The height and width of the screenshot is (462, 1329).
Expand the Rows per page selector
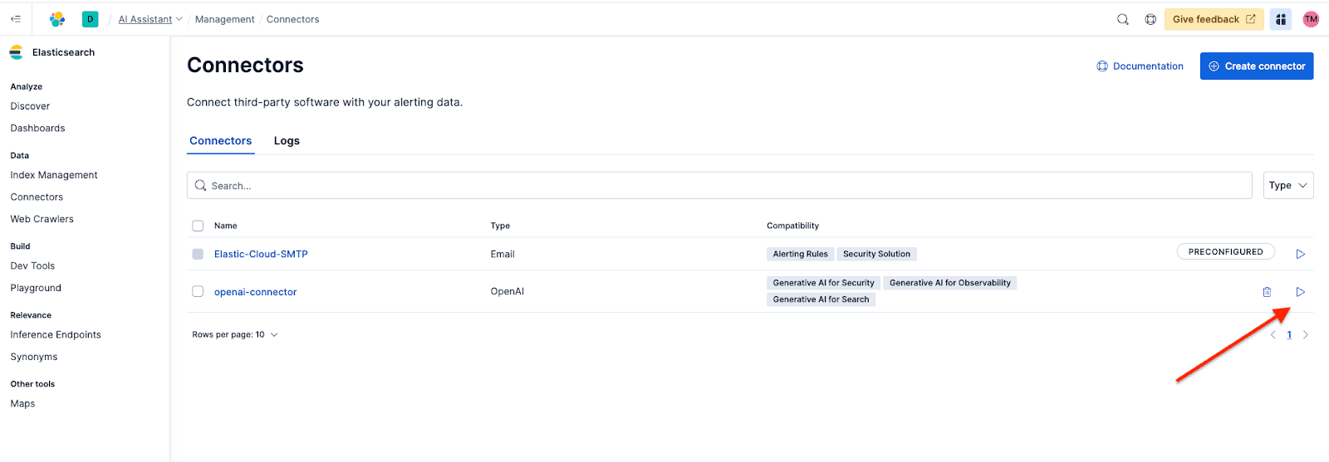(x=235, y=335)
